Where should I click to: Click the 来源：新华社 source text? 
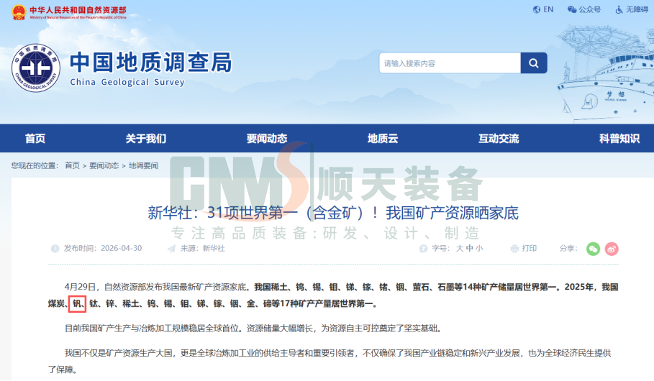click(203, 249)
